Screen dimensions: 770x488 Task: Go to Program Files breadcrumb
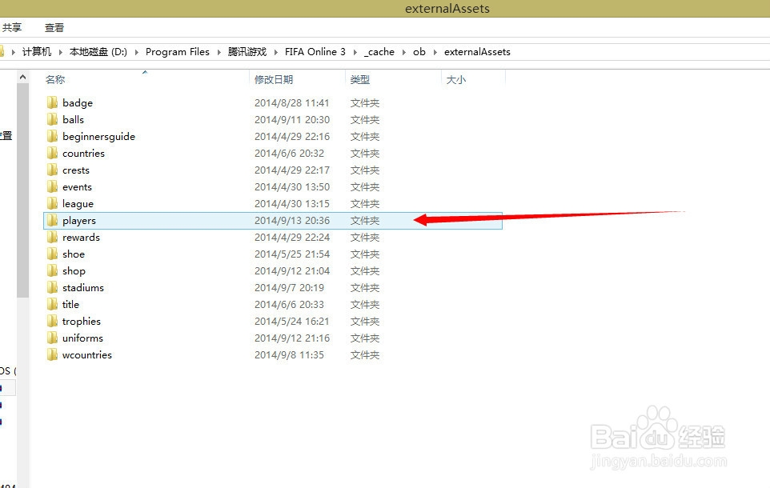(177, 51)
